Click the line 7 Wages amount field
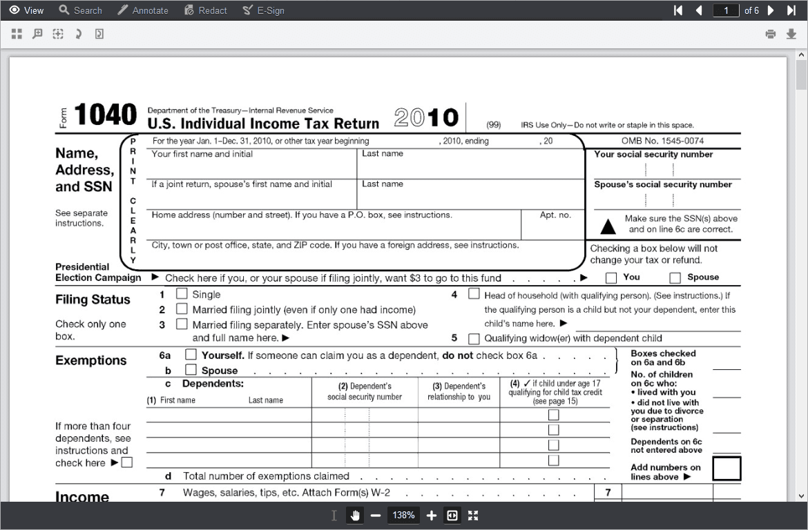The image size is (808, 530). pyautogui.click(x=667, y=493)
